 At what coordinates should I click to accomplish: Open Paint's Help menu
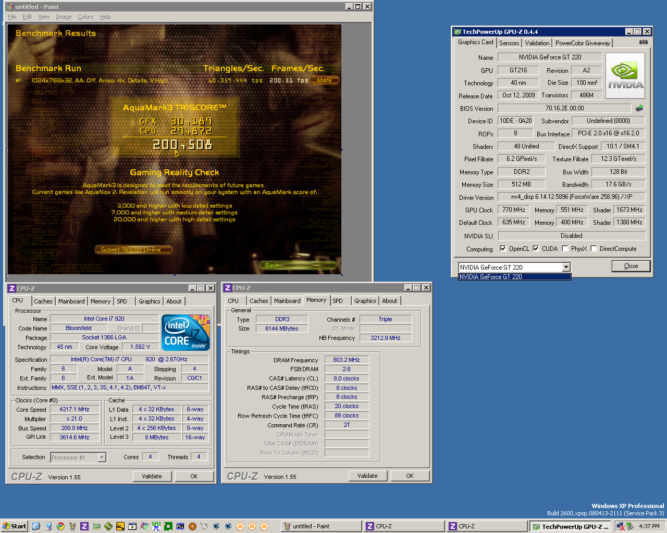(x=105, y=17)
